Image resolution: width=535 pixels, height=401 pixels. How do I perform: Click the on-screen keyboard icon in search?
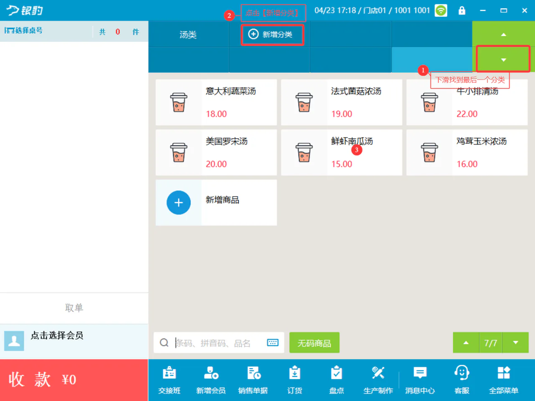click(x=273, y=343)
